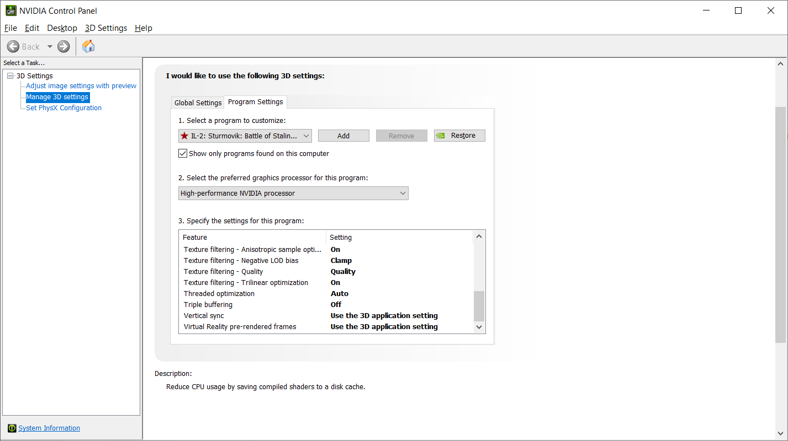
Task: Click the Home icon in toolbar
Action: point(88,46)
